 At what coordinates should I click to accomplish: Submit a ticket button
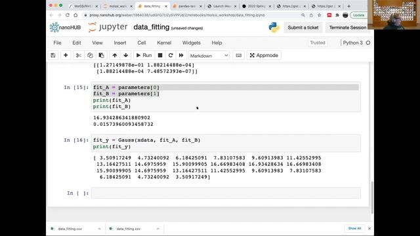[x=303, y=28]
